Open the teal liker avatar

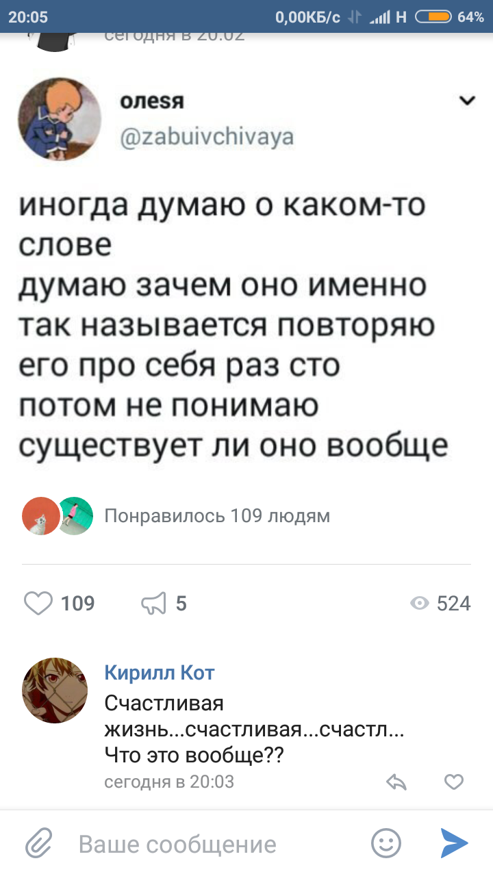coord(74,516)
